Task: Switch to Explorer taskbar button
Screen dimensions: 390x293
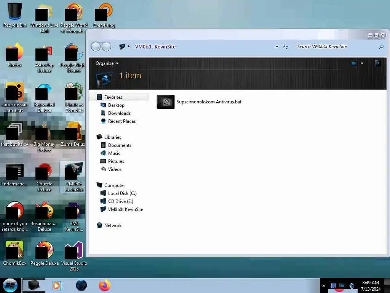Action: pos(34,285)
